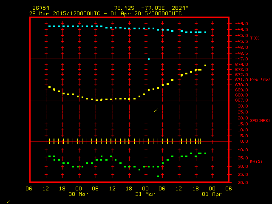The height and width of the screenshot is (204, 272).
Task: Click the elevation label 2824M
Action: [180, 8]
